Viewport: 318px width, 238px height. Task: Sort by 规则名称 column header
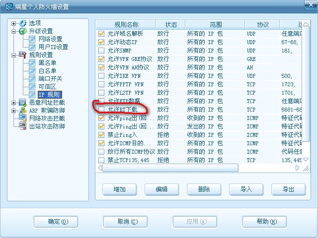[126, 25]
